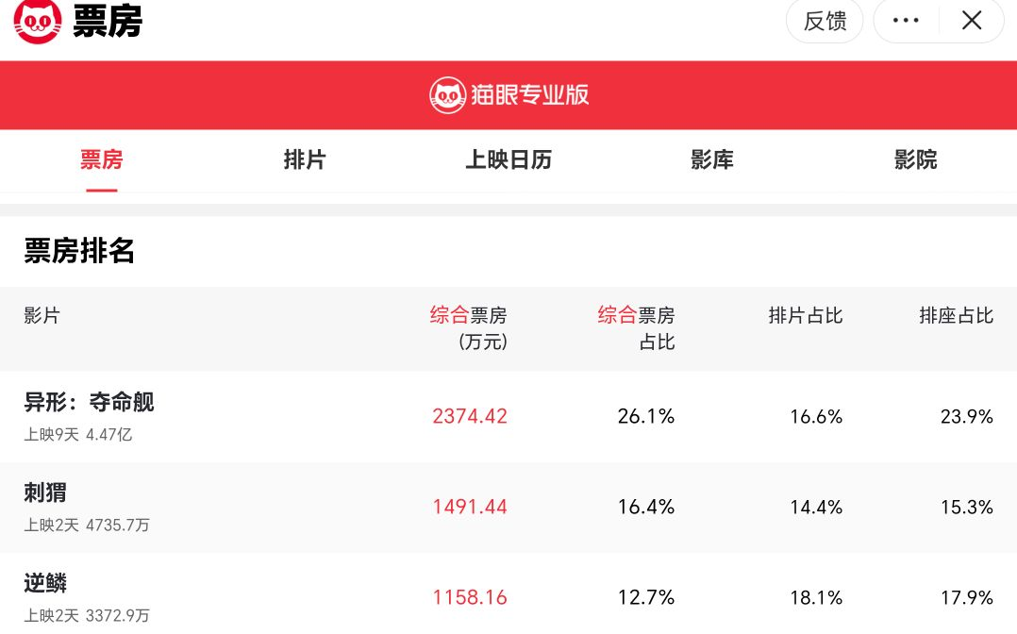Click the 排片占比 column header
The image size is (1017, 634).
[x=805, y=315]
